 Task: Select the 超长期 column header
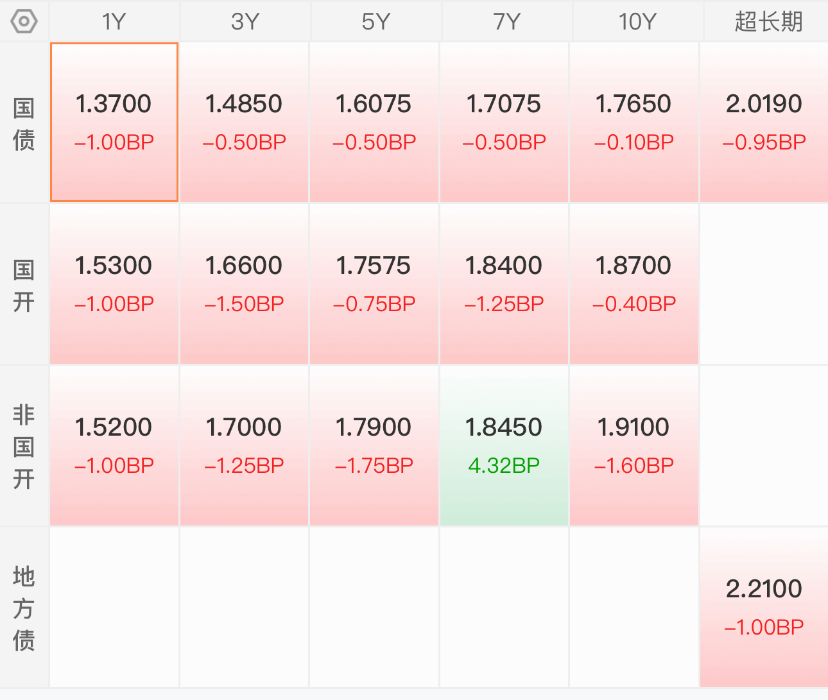(x=766, y=21)
